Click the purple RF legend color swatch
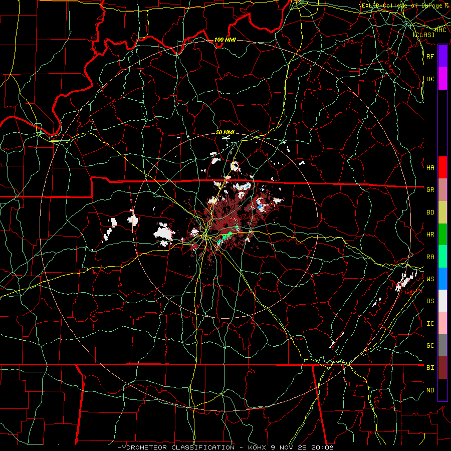Image resolution: width=451 pixels, height=451 pixels. [x=442, y=56]
